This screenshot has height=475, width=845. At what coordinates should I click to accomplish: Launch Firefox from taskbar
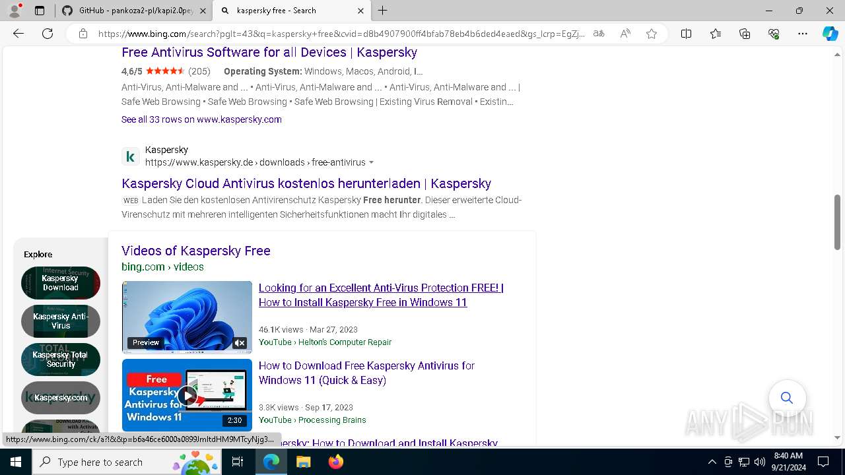(335, 462)
